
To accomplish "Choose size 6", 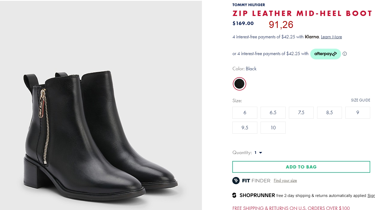I will tap(245, 113).
